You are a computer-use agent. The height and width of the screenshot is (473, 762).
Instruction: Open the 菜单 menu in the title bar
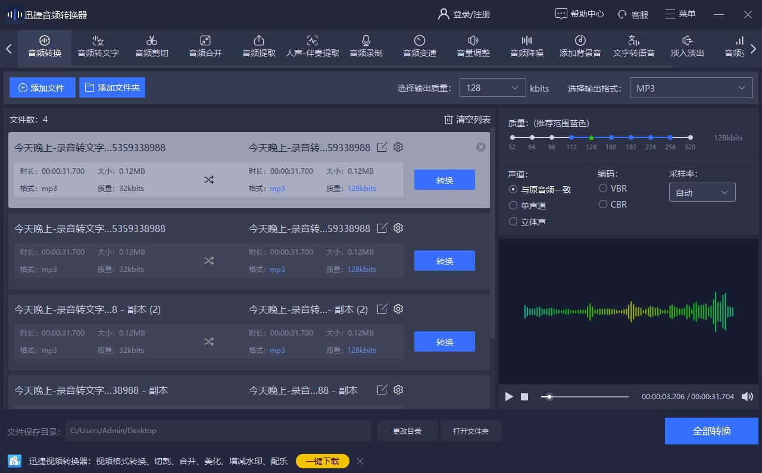click(679, 14)
